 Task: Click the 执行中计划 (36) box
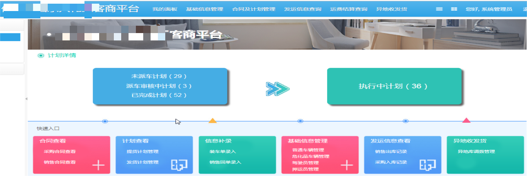point(394,86)
